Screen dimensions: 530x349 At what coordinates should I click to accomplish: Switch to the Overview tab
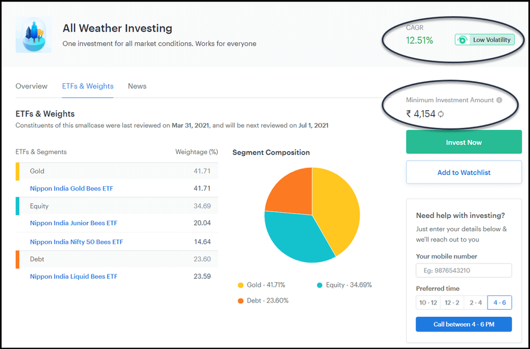pyautogui.click(x=31, y=86)
